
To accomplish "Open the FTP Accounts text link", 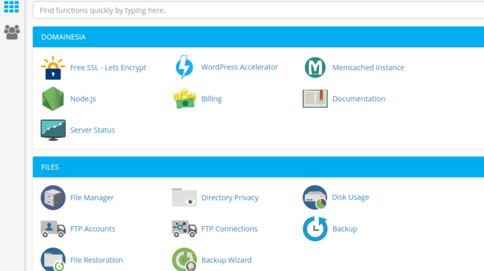I will 93,229.
